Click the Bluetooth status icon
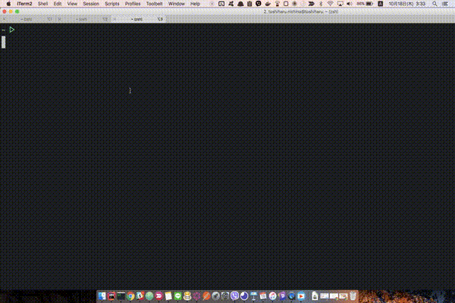Screen dimensions: 455x303 click(319, 4)
